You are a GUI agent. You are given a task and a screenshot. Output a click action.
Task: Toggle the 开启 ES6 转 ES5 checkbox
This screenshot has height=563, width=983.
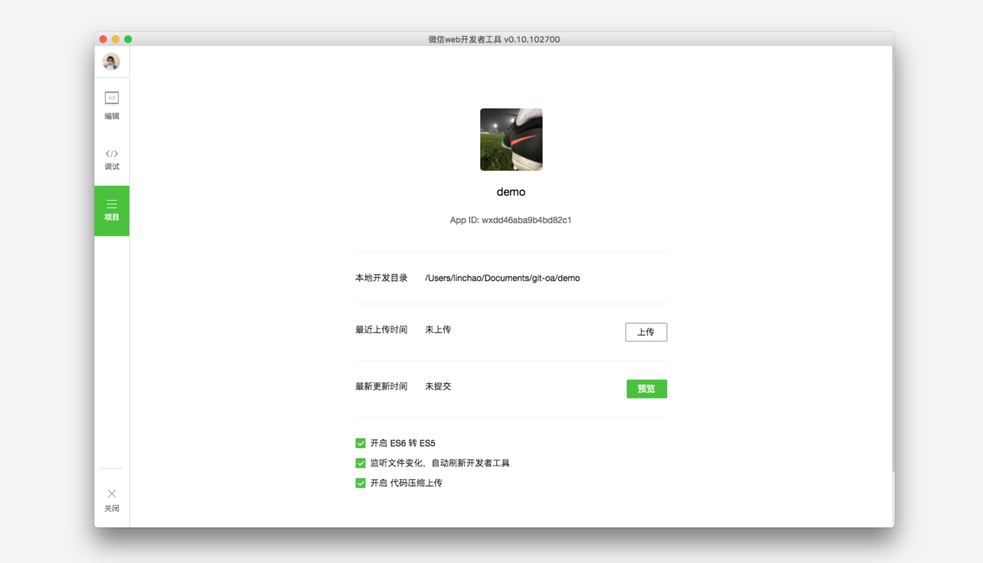[x=360, y=443]
